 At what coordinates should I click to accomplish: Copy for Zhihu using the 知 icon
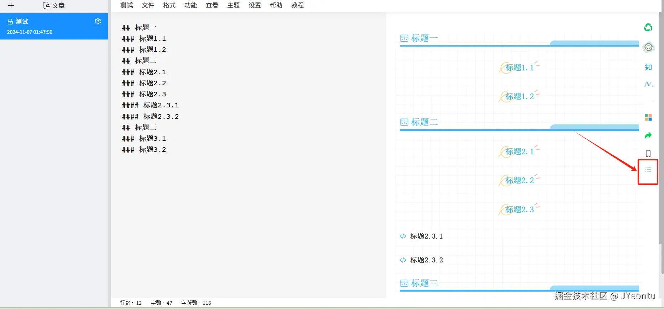(648, 67)
